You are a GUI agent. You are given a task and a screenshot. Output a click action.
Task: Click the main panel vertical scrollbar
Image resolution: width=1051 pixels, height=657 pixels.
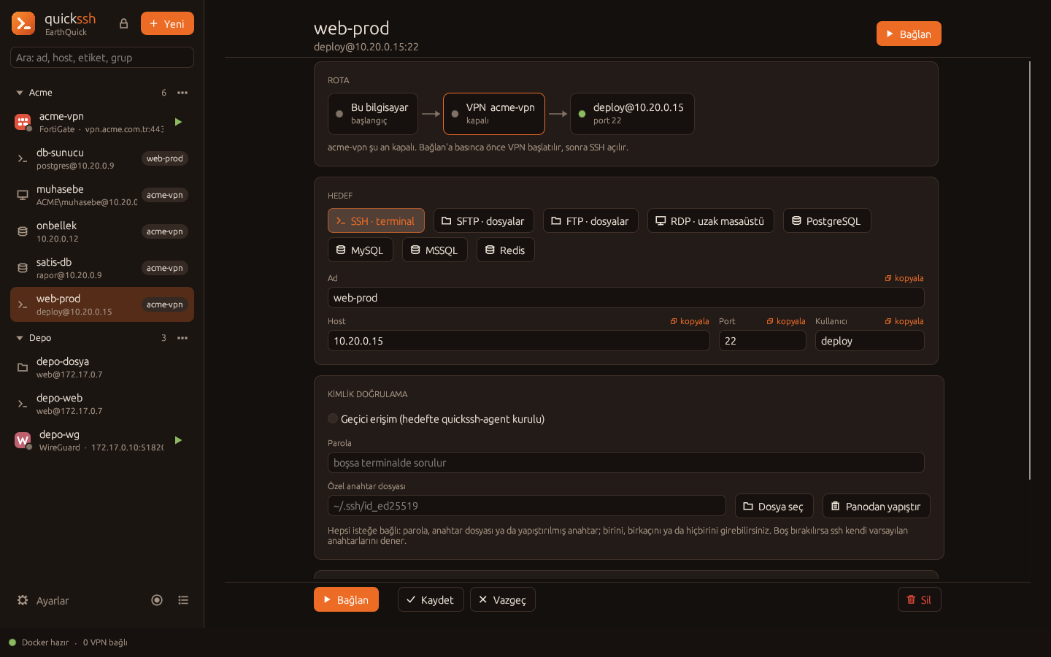1030,270
